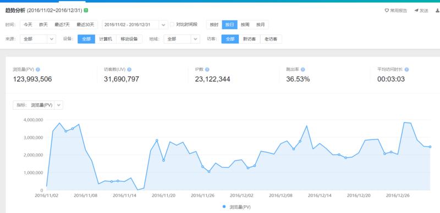Select 全部 under 访客 filter
The width and height of the screenshot is (440, 213).
[230, 39]
